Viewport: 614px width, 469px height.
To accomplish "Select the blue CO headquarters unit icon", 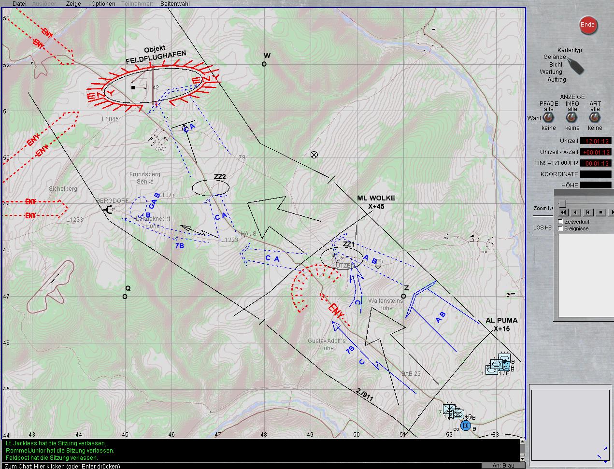I will click(466, 426).
